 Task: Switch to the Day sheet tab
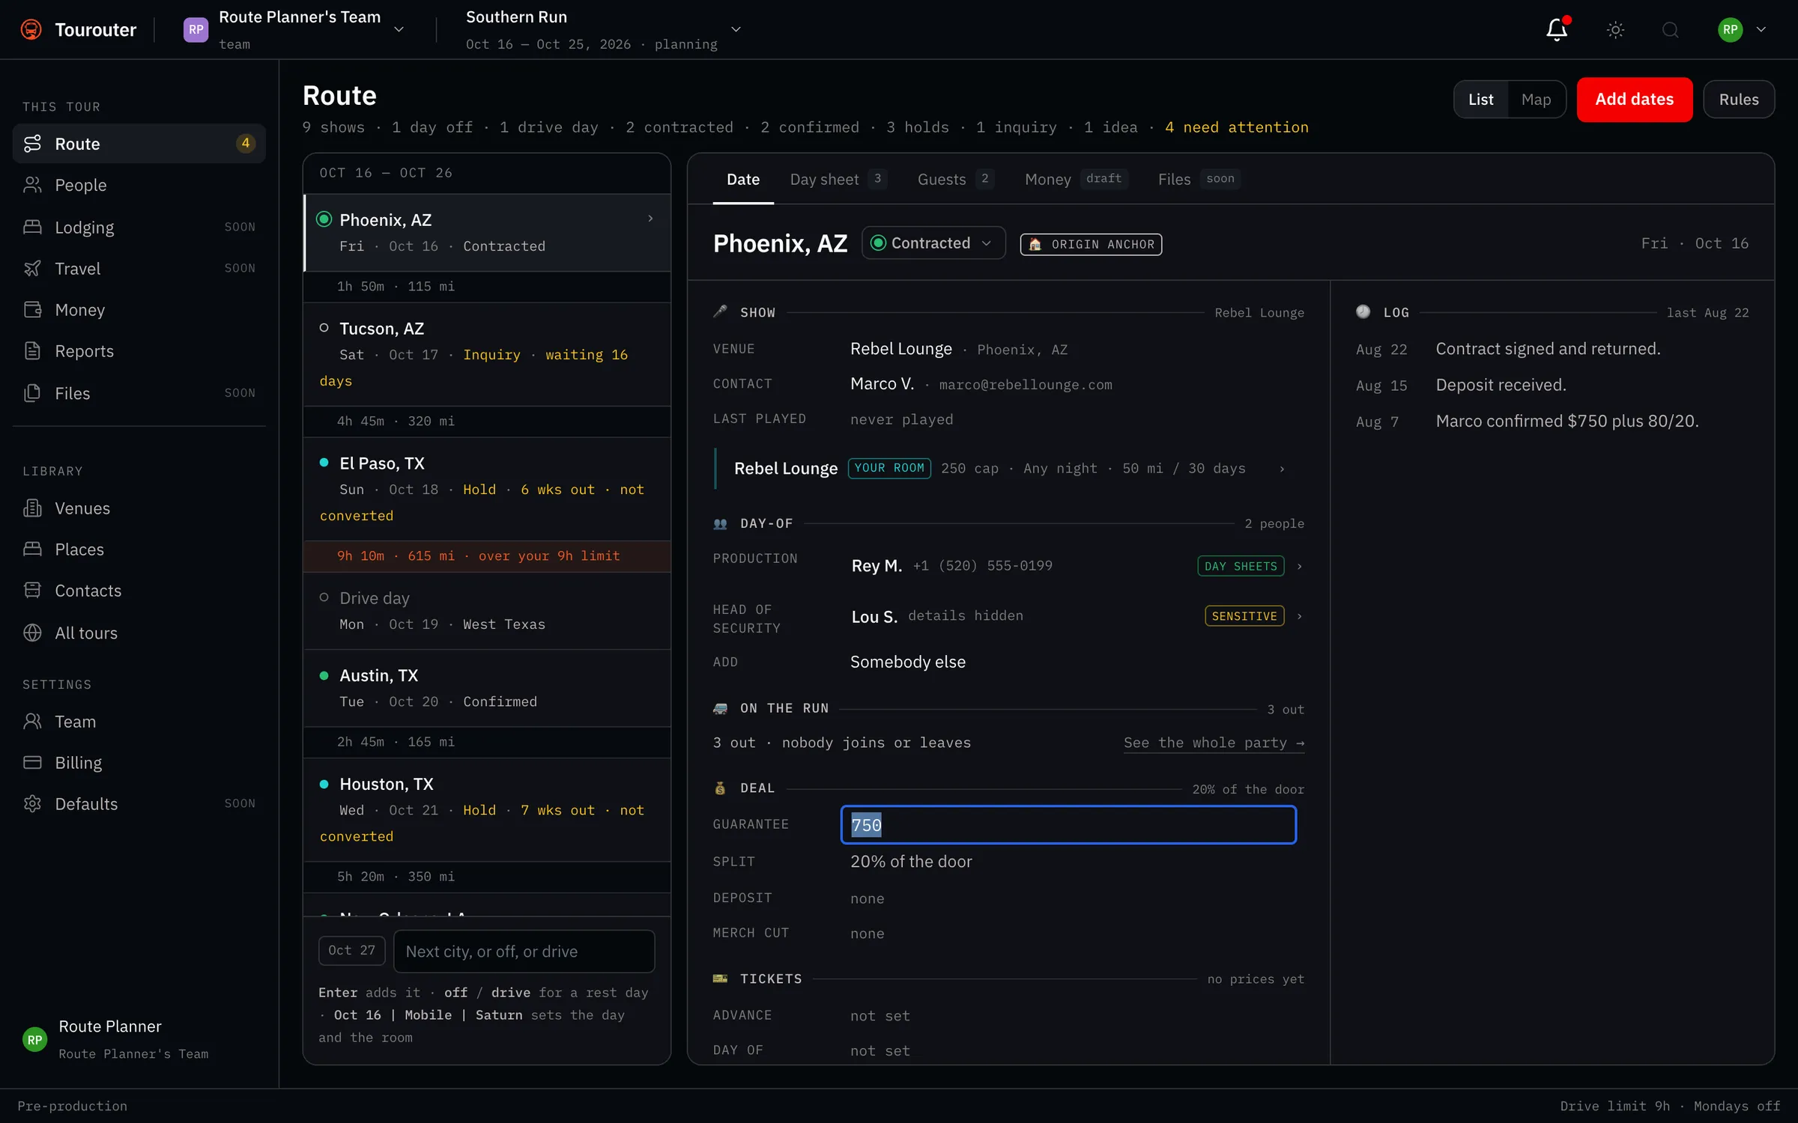tap(838, 180)
